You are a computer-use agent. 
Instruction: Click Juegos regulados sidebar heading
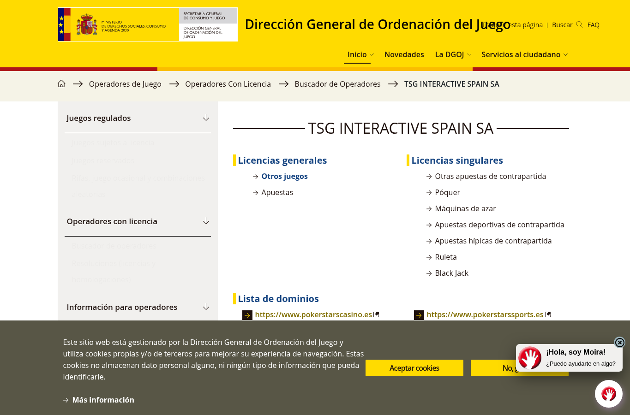coord(98,118)
